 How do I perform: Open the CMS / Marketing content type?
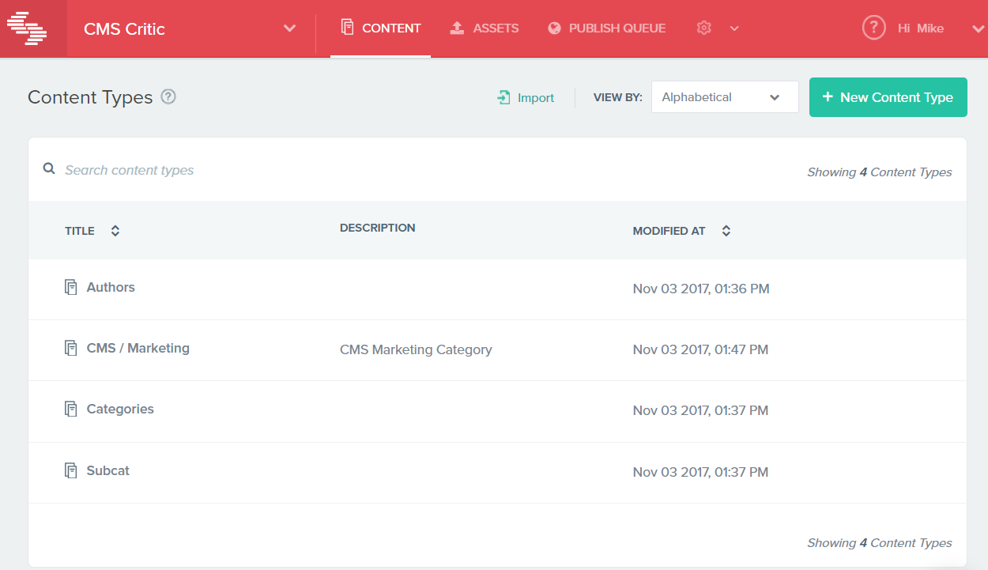[137, 348]
